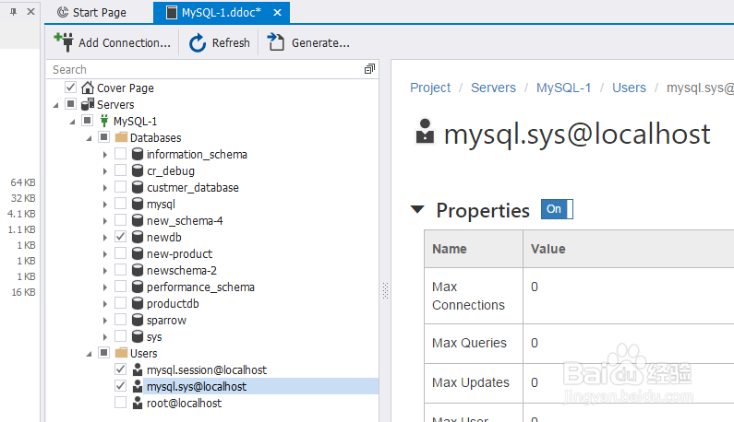The image size is (734, 422).
Task: Check the root@localhost checkbox
Action: [x=120, y=403]
